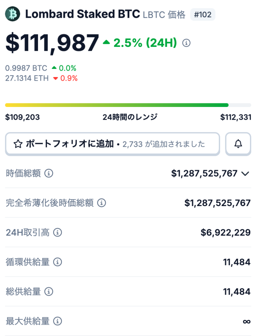Click the 24時間のレンジ price range bar
The height and width of the screenshot is (336, 266).
(128, 105)
